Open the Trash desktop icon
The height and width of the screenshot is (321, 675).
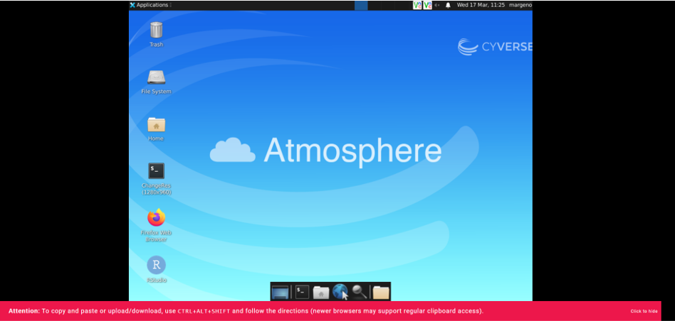tap(156, 30)
